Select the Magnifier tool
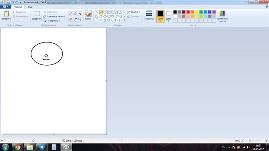The image size is (269, 151). click(80, 19)
